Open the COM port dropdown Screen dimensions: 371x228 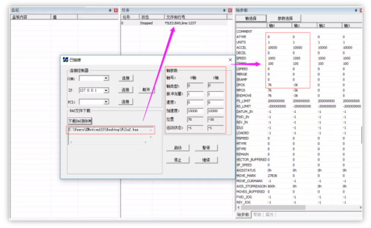pyautogui.click(x=106, y=78)
